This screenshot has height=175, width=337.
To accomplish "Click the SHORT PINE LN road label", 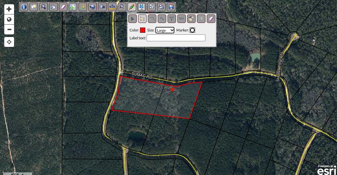I will click(280, 67).
